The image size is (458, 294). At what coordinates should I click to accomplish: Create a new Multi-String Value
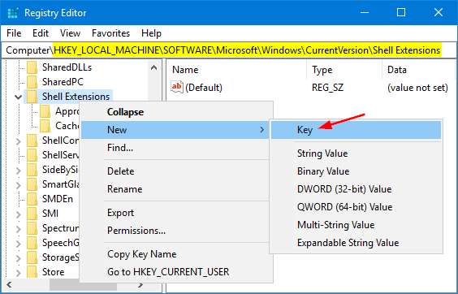tap(356, 225)
